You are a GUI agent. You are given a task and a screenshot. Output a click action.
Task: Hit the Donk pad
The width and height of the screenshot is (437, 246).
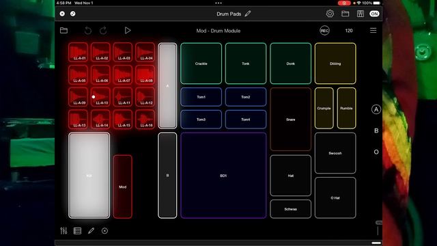coord(290,64)
